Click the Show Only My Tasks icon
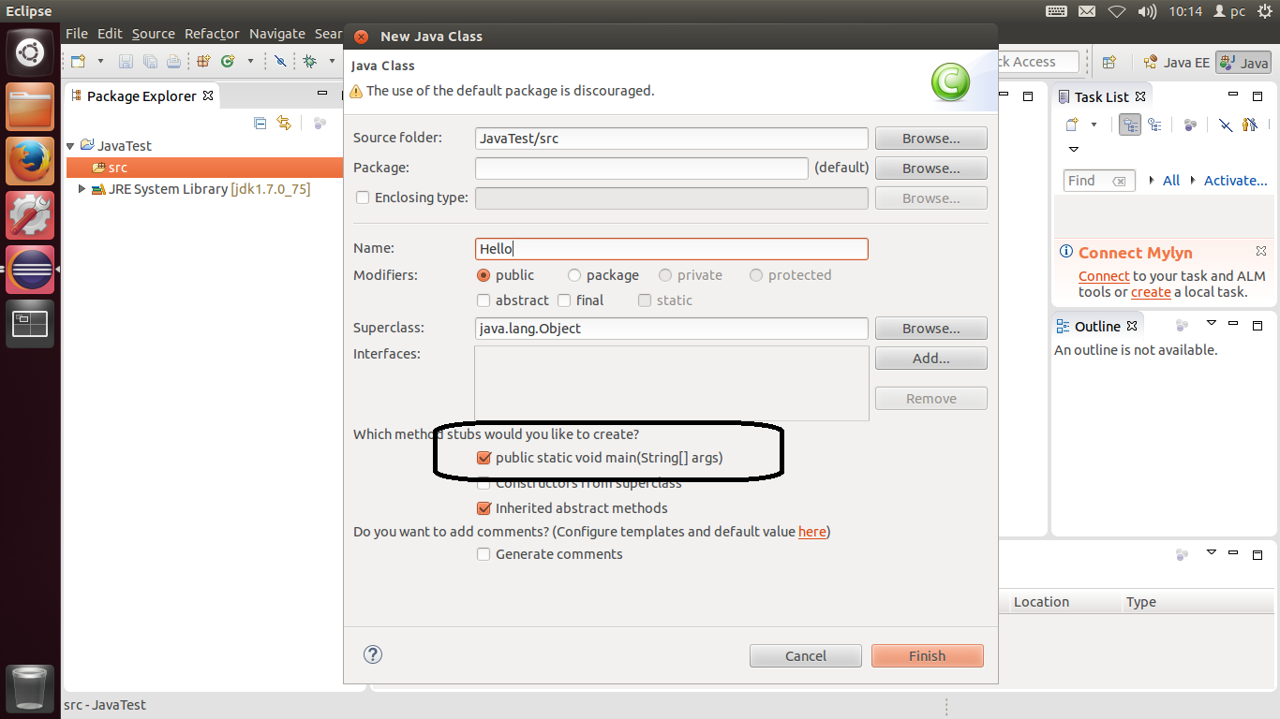The height and width of the screenshot is (719, 1280). 1249,125
